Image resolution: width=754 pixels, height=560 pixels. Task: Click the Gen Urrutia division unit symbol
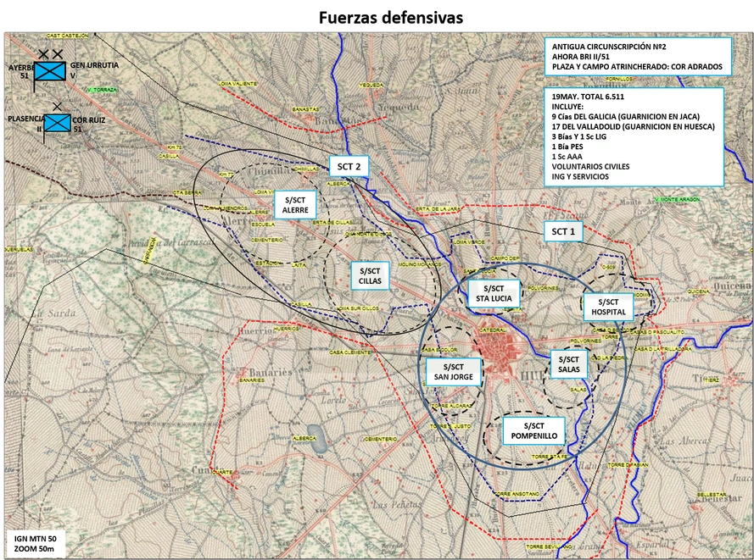coord(50,71)
